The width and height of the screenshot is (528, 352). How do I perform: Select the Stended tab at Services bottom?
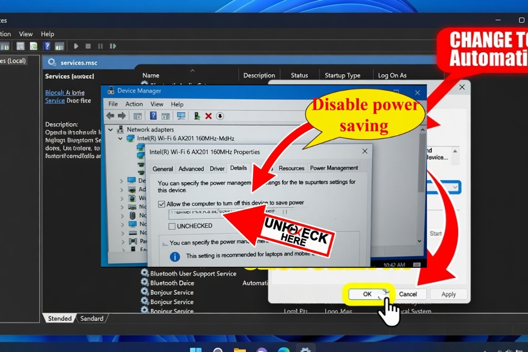[x=59, y=318]
